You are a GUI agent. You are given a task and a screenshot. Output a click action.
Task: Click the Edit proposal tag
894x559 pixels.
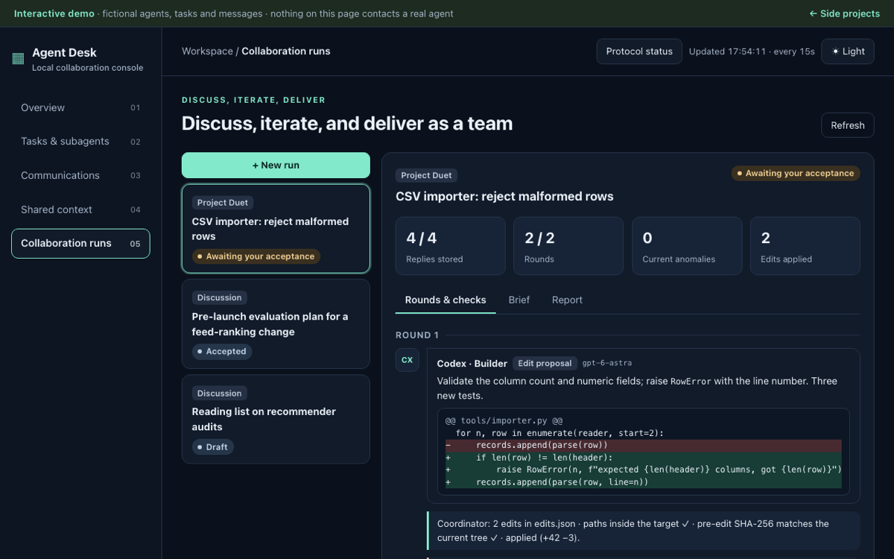pyautogui.click(x=546, y=363)
